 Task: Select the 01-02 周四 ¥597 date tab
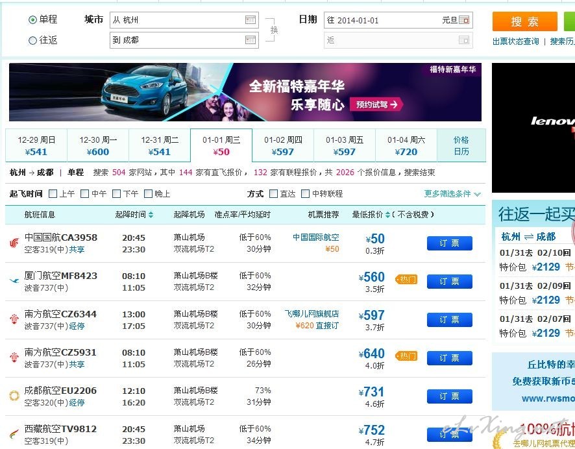click(x=283, y=145)
